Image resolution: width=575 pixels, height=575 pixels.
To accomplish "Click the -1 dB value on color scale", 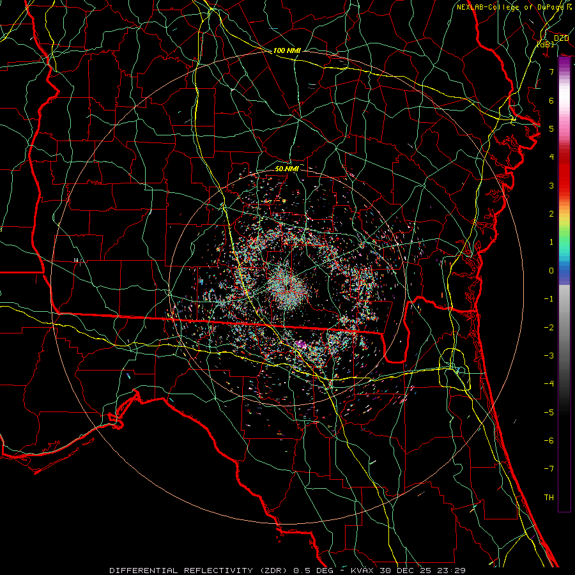I will coord(549,299).
